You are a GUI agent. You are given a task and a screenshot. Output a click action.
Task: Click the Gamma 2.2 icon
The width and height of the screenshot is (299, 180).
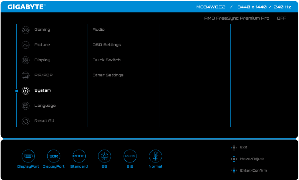pyautogui.click(x=130, y=156)
